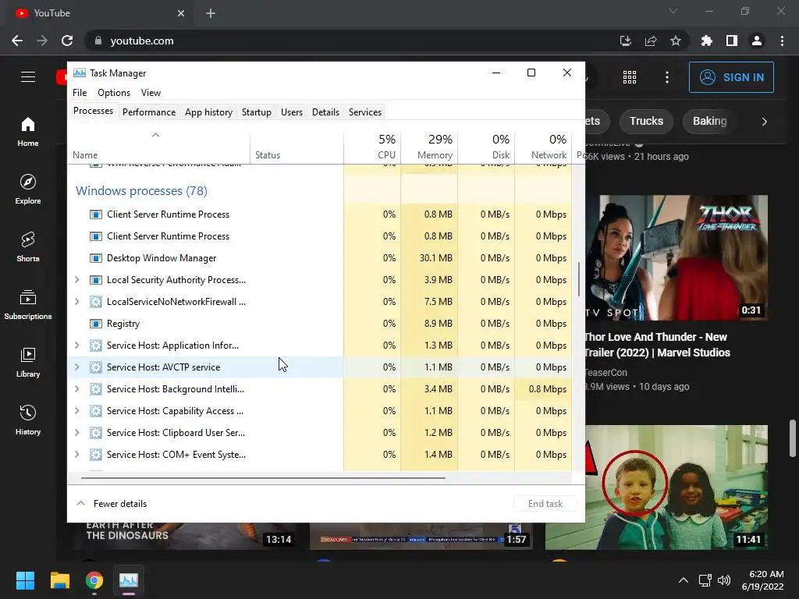Expand Service Host: Background Intelligent row
The width and height of the screenshot is (799, 599).
coord(77,389)
